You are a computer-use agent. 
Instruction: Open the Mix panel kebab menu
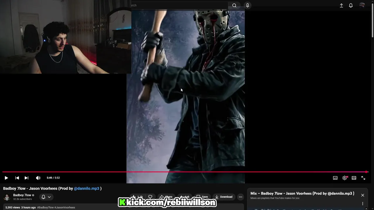(x=363, y=204)
